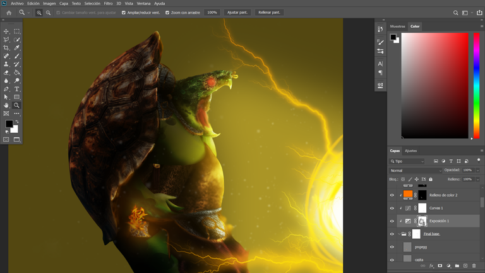Create a new layer

pyautogui.click(x=465, y=266)
